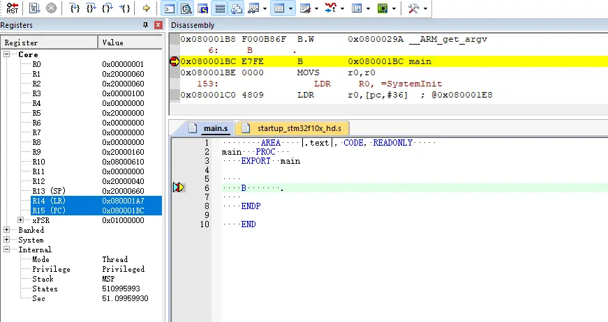The image size is (608, 322).
Task: Click the Step Out icon
Action: point(106,8)
